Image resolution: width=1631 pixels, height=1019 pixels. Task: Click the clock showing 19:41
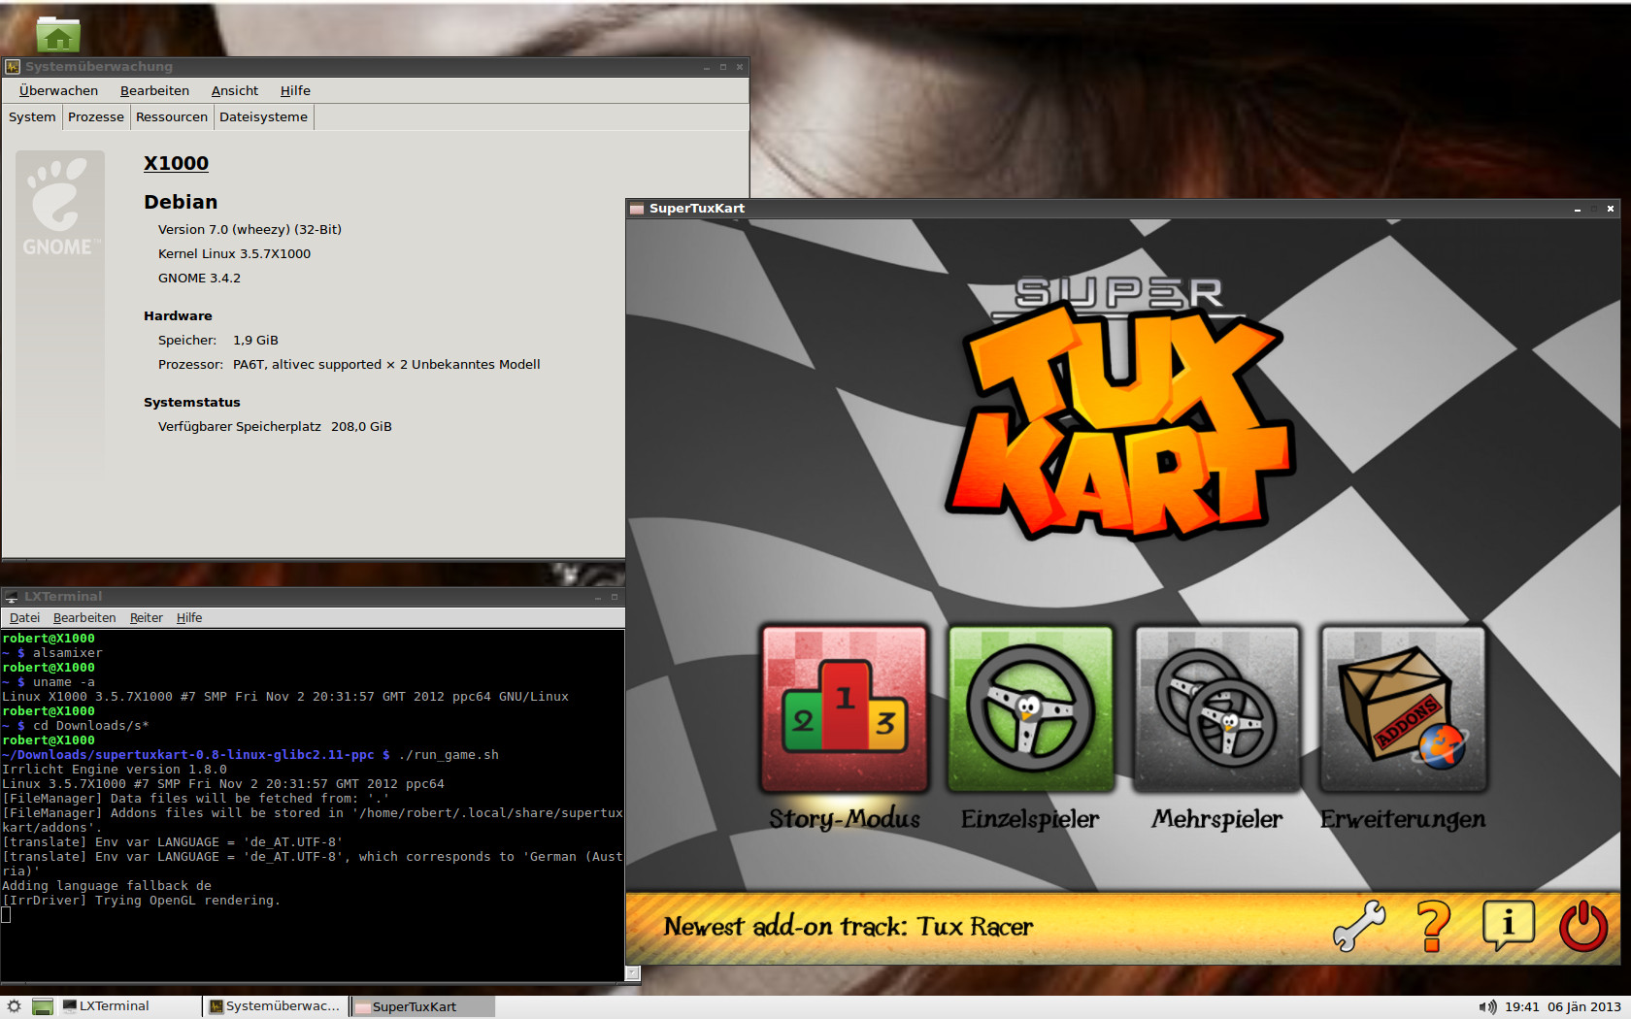coord(1522,1007)
